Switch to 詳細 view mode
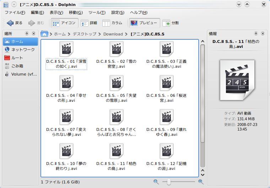Image resolution: width=270 pixels, height=188 pixels. point(89,23)
